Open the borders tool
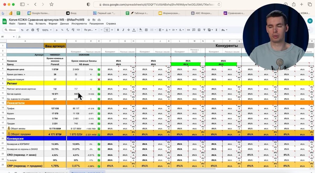 pyautogui.click(x=146, y=30)
